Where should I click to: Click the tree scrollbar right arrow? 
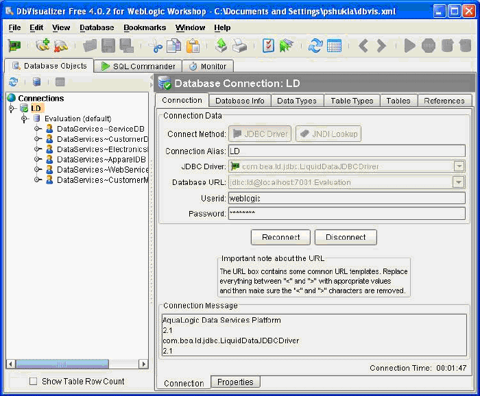click(x=143, y=364)
